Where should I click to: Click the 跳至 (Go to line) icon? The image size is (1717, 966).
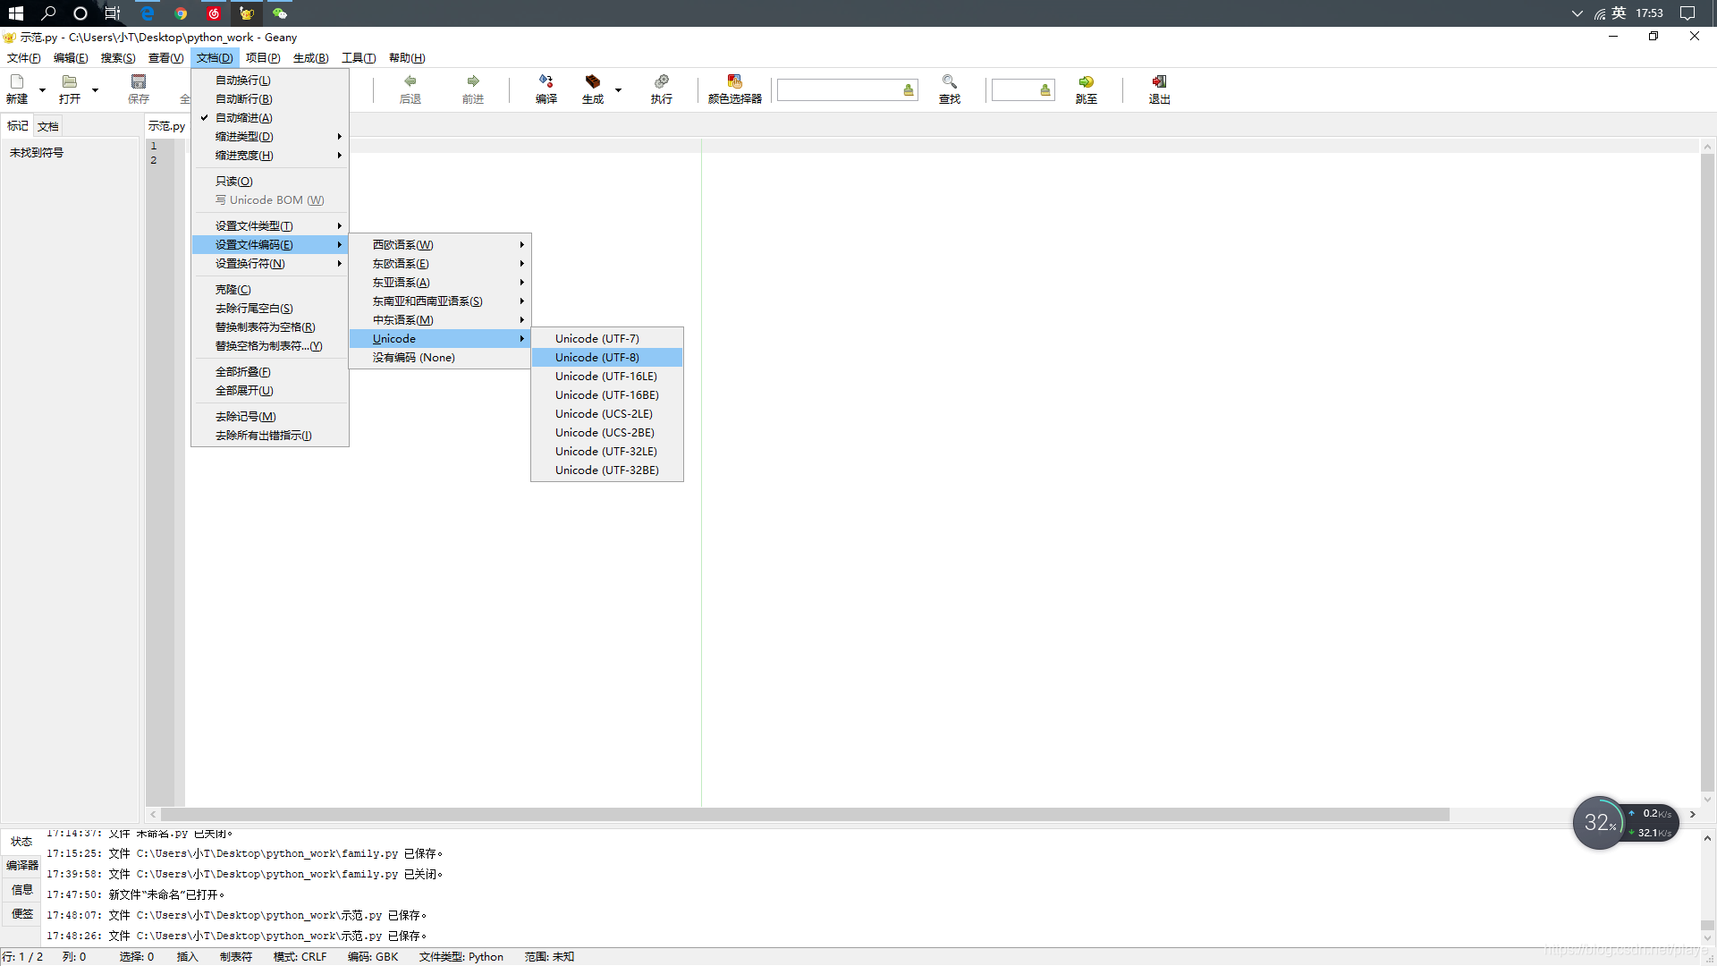[x=1087, y=81]
